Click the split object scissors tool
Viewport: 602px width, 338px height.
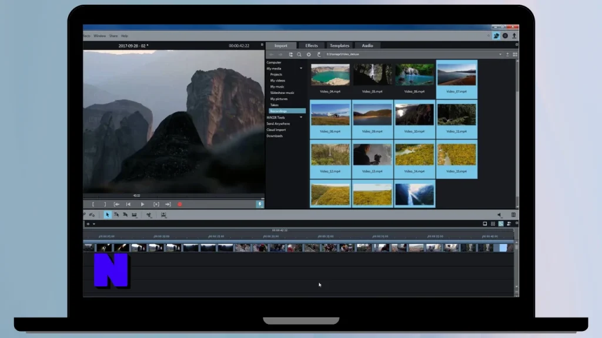point(149,215)
